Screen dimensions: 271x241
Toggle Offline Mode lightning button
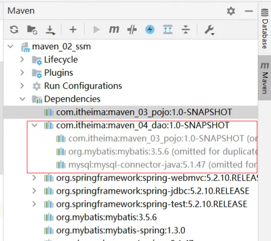click(x=150, y=29)
